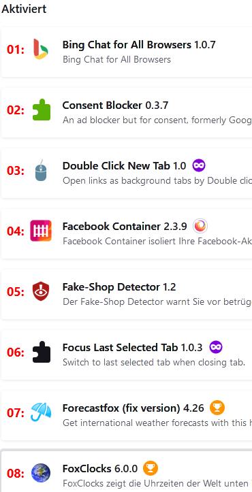Click the green Consent Blocker puzzle icon

click(x=41, y=110)
